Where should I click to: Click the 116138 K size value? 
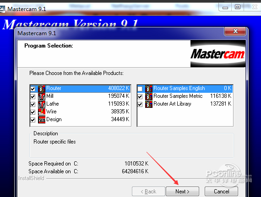(x=221, y=96)
